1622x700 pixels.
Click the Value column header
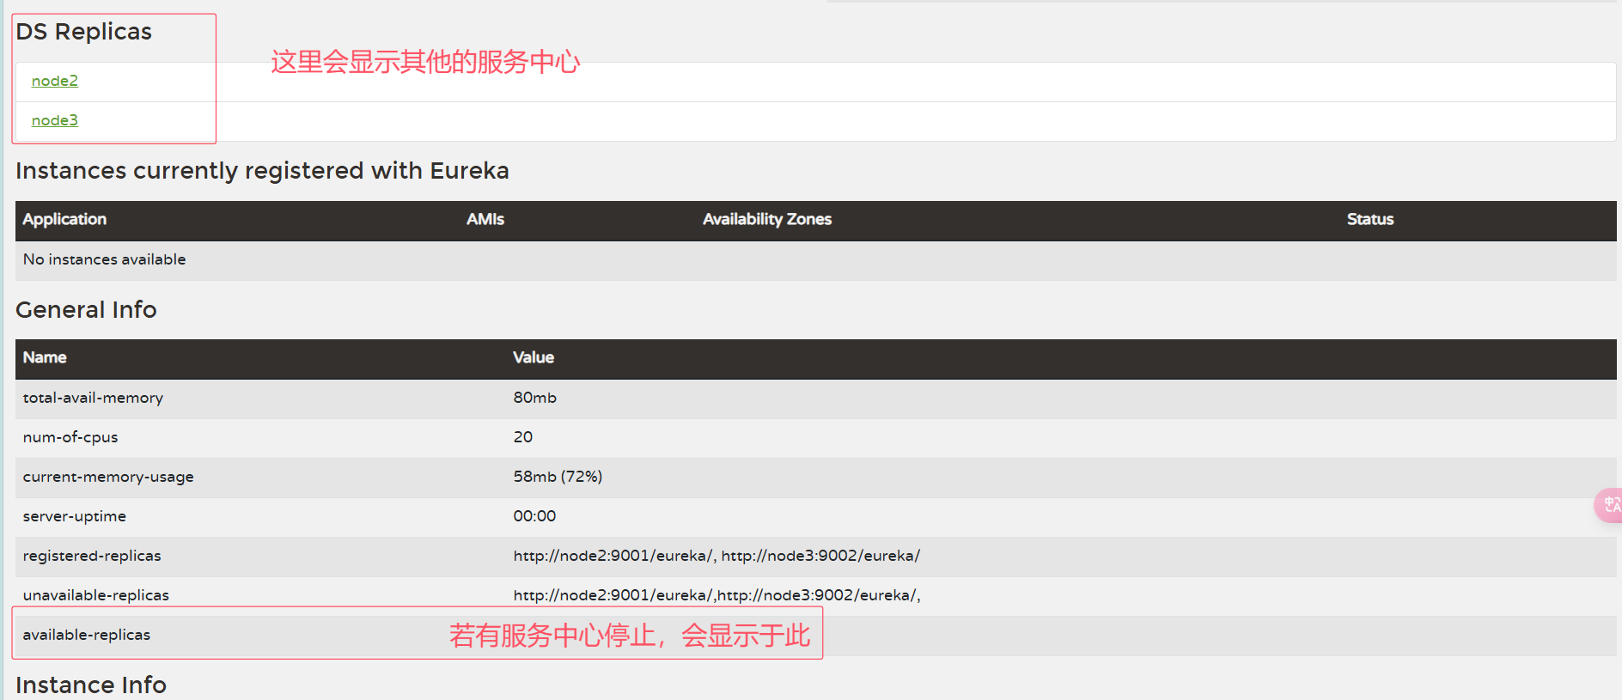click(x=534, y=357)
